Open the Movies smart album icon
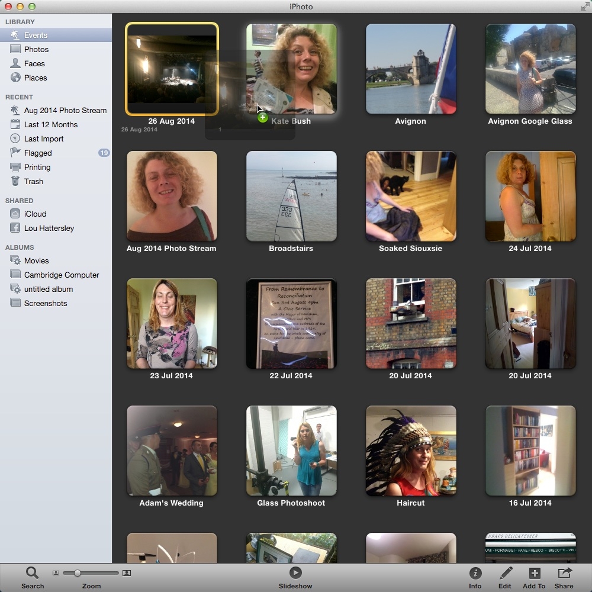The width and height of the screenshot is (592, 592). (15, 260)
